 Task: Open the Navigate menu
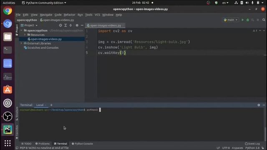tap(46, 15)
